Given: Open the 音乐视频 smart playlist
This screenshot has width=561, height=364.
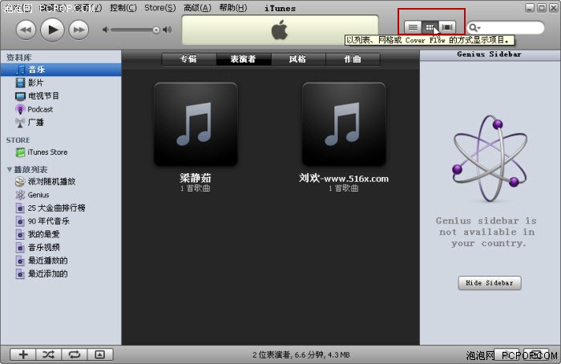Looking at the screenshot, I should pos(61,247).
